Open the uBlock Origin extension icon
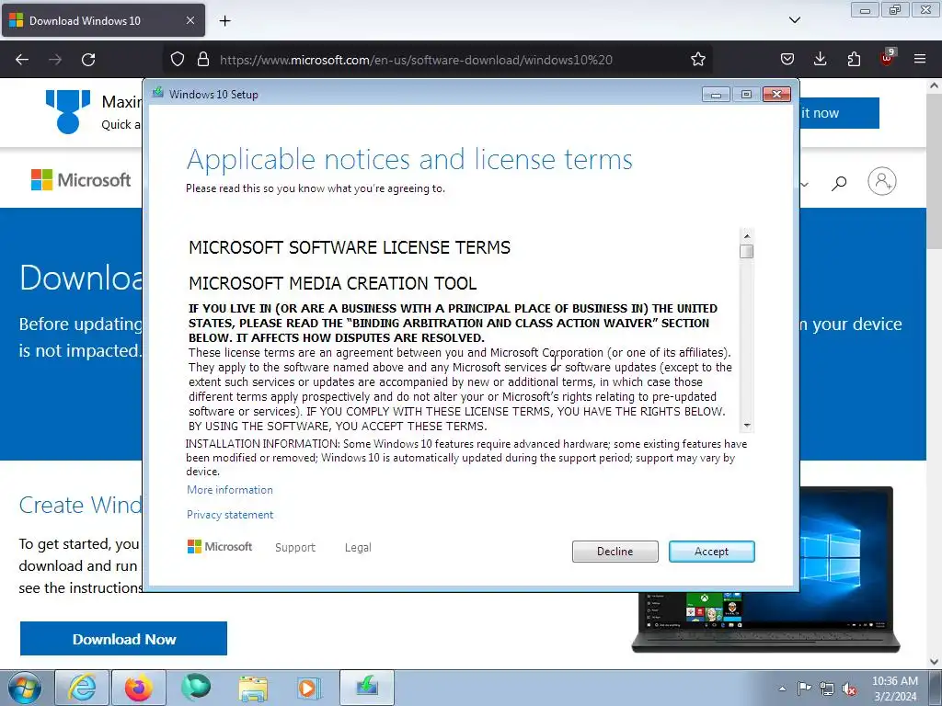The image size is (942, 706). tap(888, 58)
